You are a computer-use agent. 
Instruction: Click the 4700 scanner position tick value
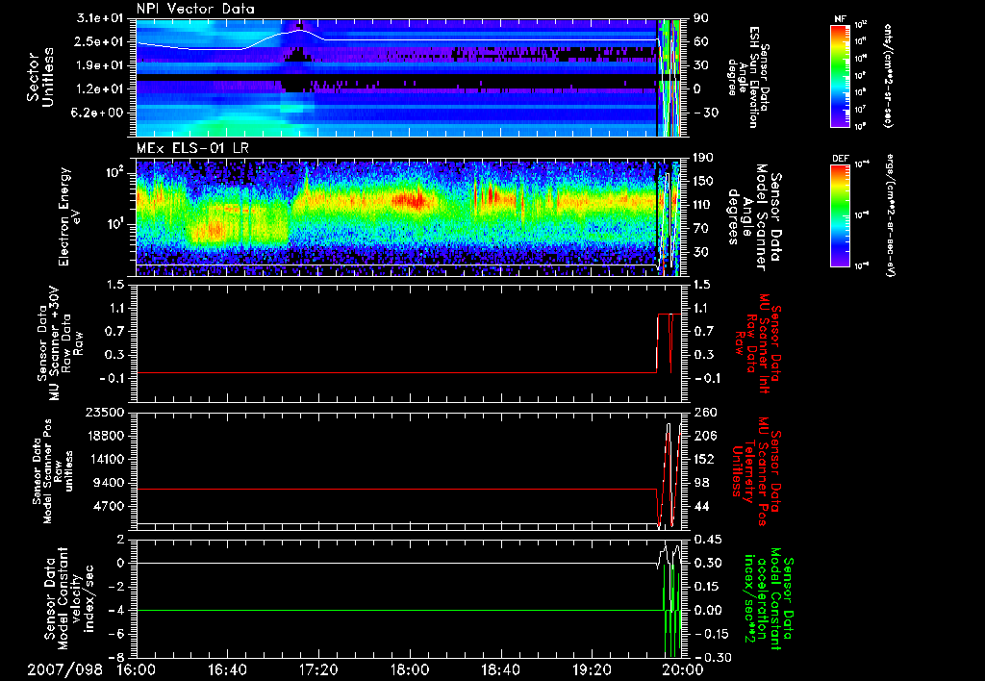click(108, 507)
